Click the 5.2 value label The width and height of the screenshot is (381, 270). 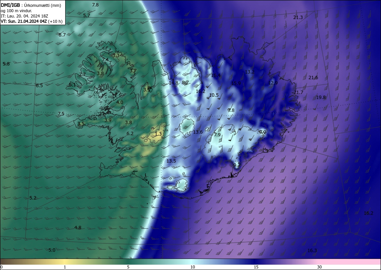click(x=33, y=198)
